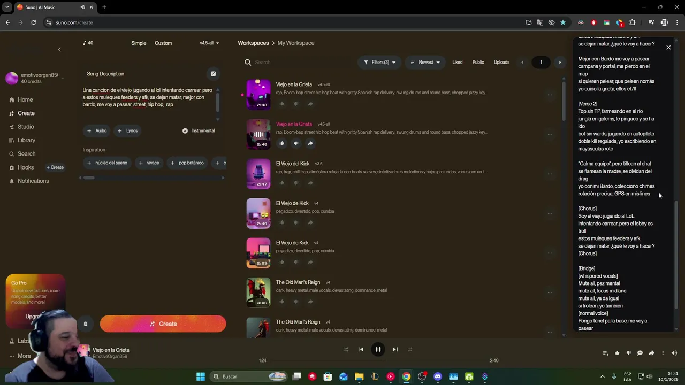The height and width of the screenshot is (385, 685).
Task: Click El Viejo del Kick thumbnail 2:47
Action: point(258,173)
